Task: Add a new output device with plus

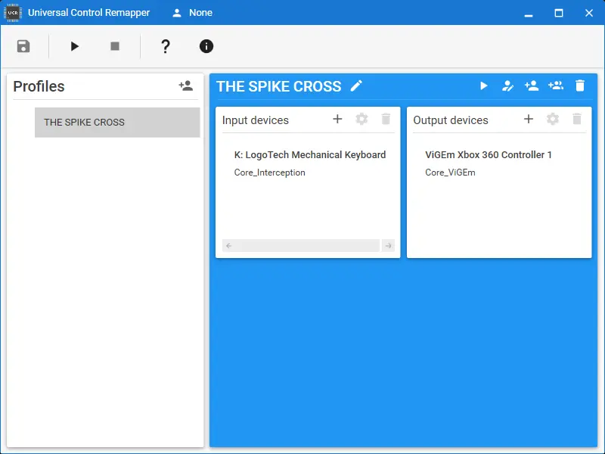Action: coord(529,119)
